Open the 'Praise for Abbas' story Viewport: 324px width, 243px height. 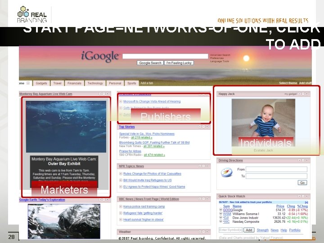pos(130,151)
